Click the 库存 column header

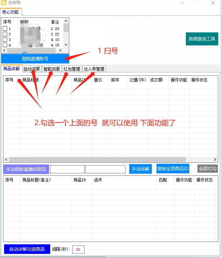coord(115,80)
